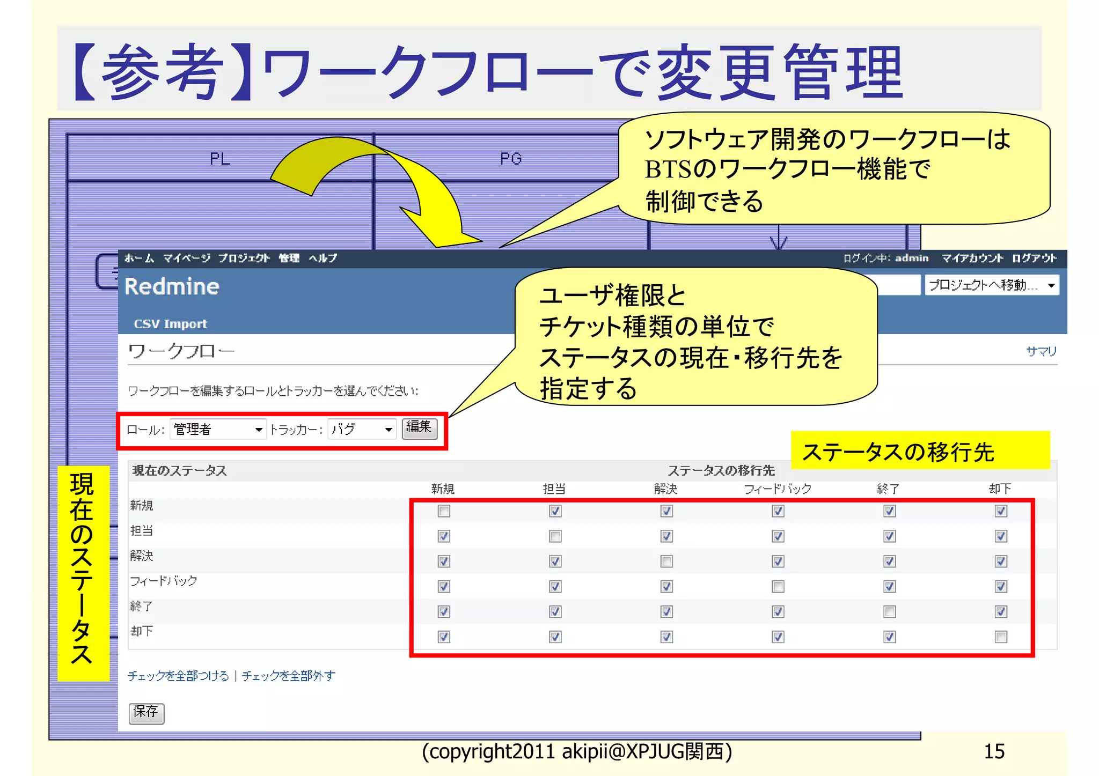Open the マイページ menu item
Screen dimensions: 1099x776
tap(186, 258)
